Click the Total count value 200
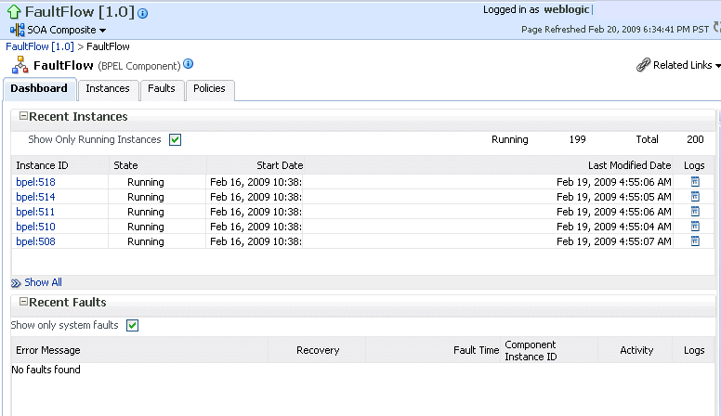Viewport: 721px width, 416px height. 695,139
